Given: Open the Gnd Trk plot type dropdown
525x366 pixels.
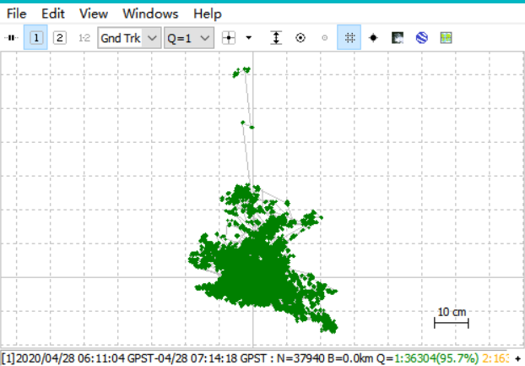Looking at the screenshot, I should (x=129, y=38).
